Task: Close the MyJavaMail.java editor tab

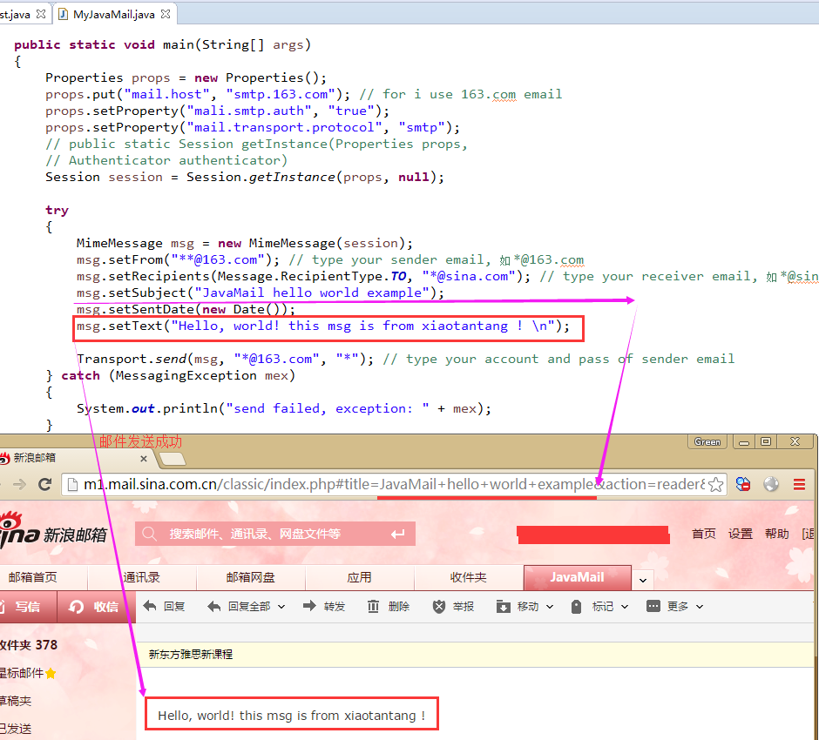Action: pyautogui.click(x=166, y=14)
